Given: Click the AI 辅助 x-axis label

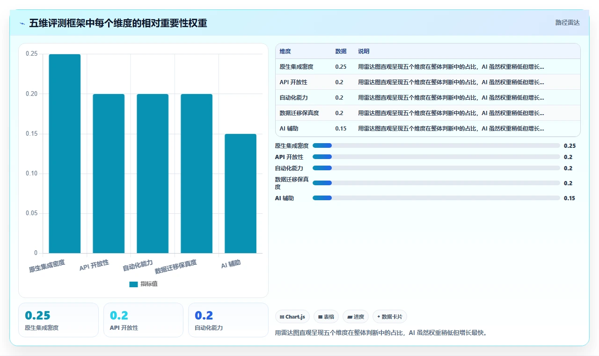Looking at the screenshot, I should pos(231,264).
